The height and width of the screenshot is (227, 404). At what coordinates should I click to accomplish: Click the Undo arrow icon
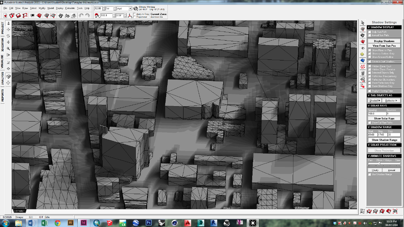81,15
